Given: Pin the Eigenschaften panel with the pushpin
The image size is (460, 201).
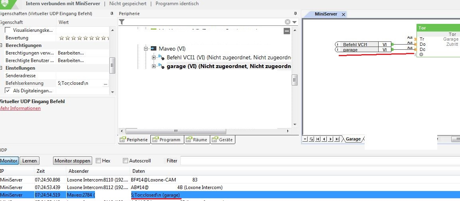Looking at the screenshot, I should click(x=112, y=14).
